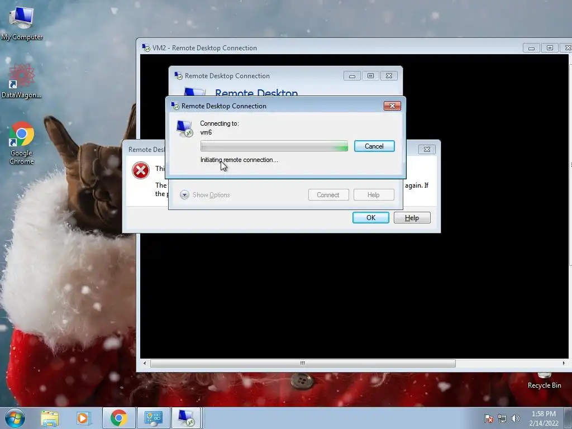Click the Connect button
The image size is (572, 429).
pos(328,195)
